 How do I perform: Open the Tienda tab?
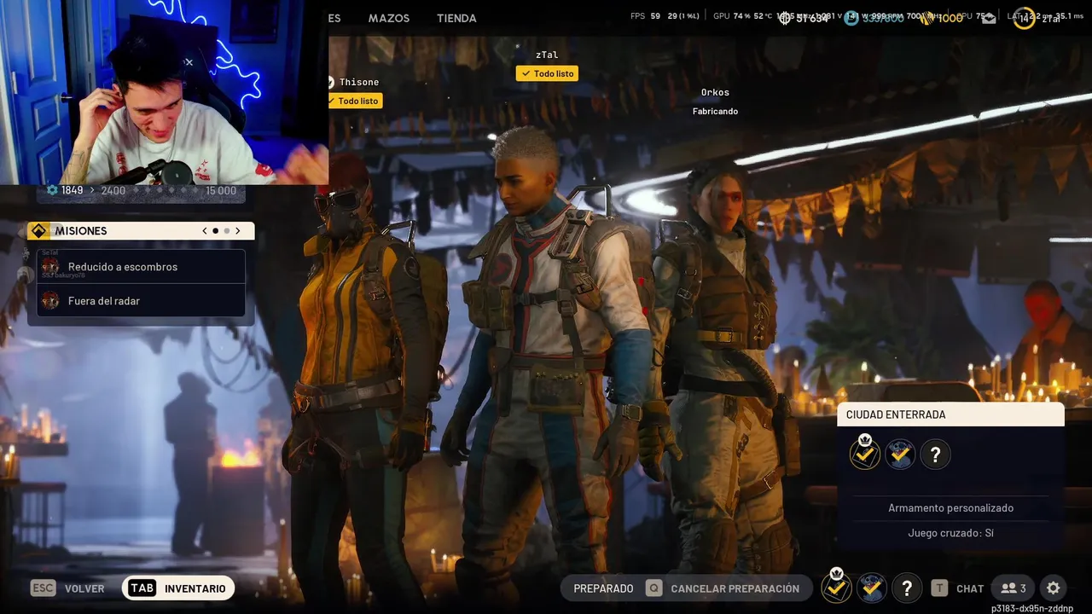456,18
